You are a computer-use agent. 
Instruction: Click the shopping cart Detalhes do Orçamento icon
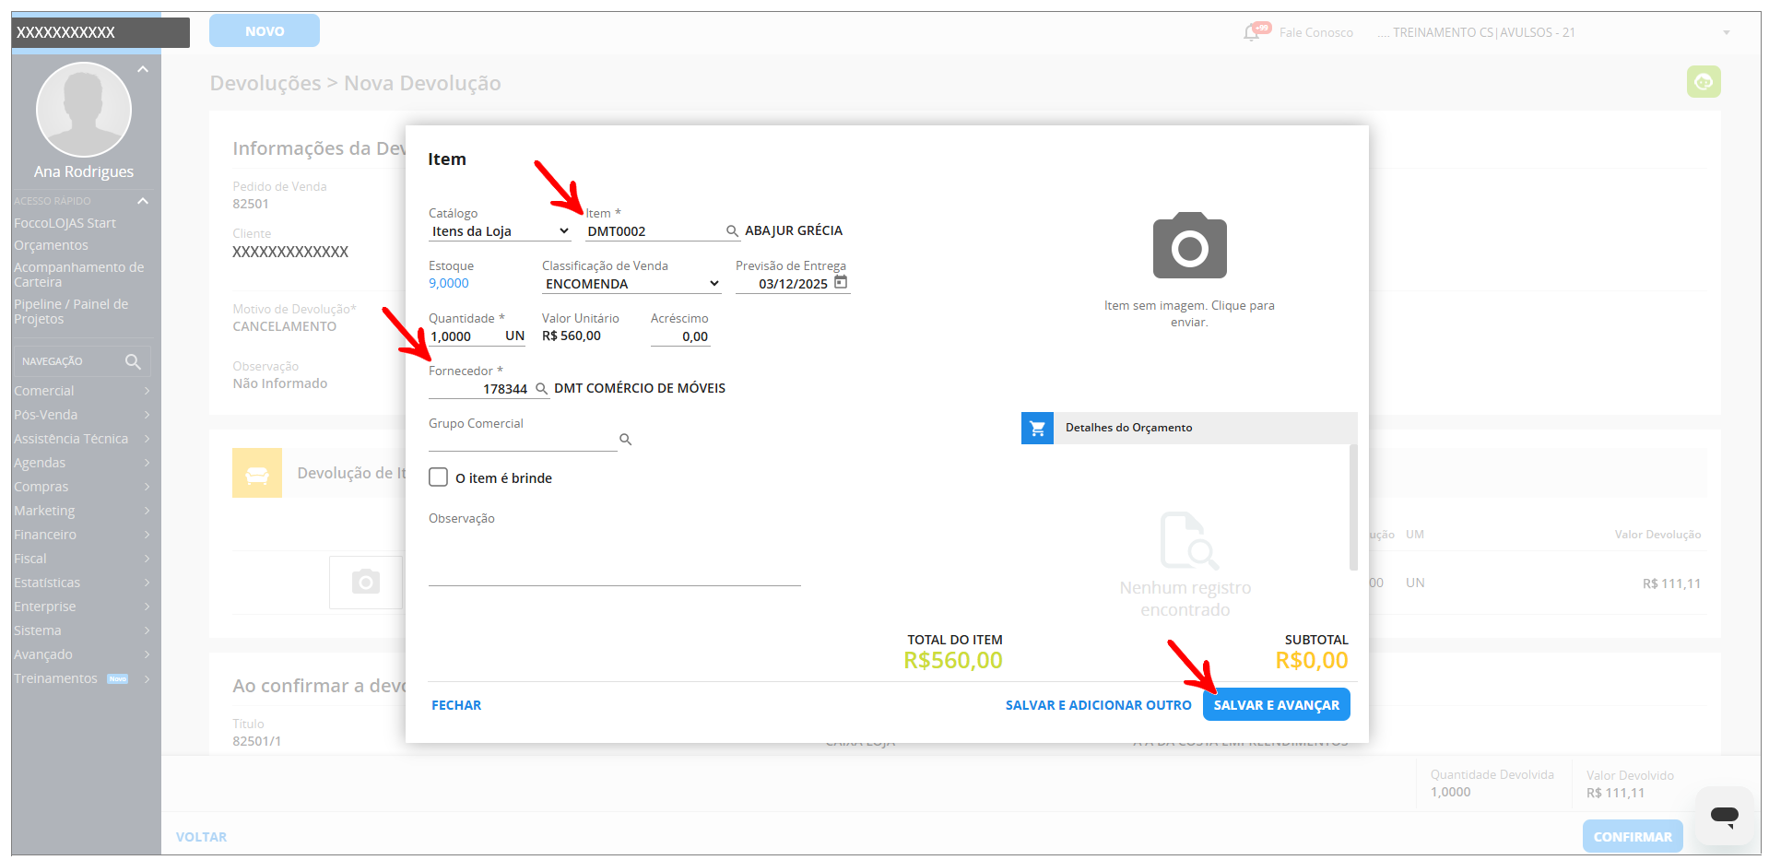click(x=1037, y=428)
